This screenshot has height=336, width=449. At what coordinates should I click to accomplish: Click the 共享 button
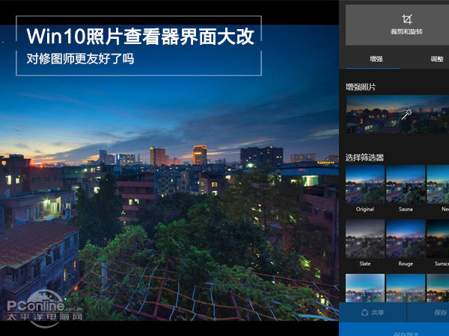tap(373, 313)
